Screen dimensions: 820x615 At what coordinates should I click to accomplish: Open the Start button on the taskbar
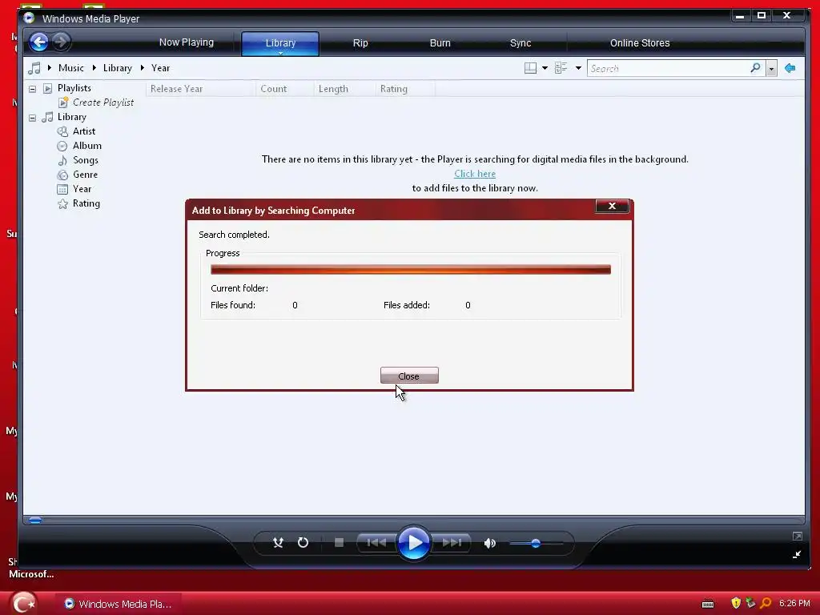tap(24, 603)
